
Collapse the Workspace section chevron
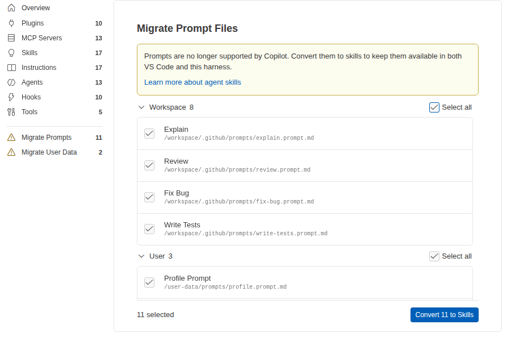141,107
